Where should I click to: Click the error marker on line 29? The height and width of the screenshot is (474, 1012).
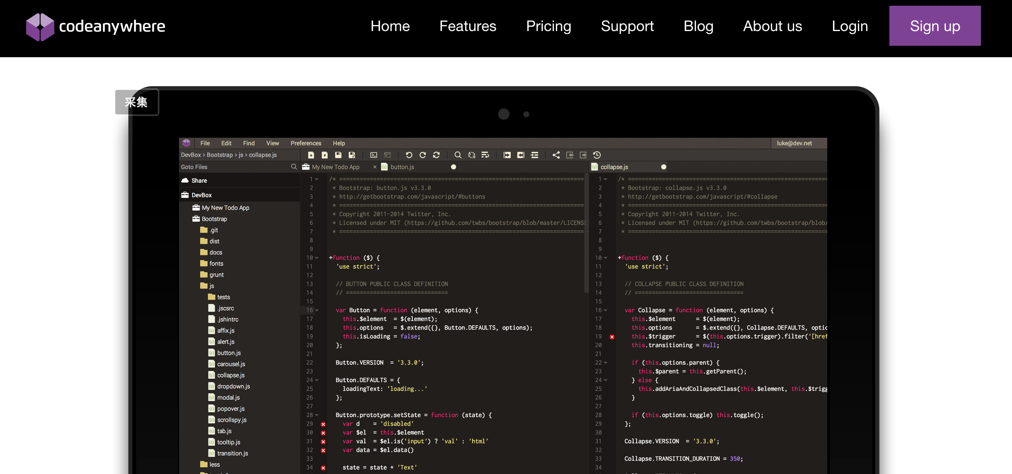[323, 424]
